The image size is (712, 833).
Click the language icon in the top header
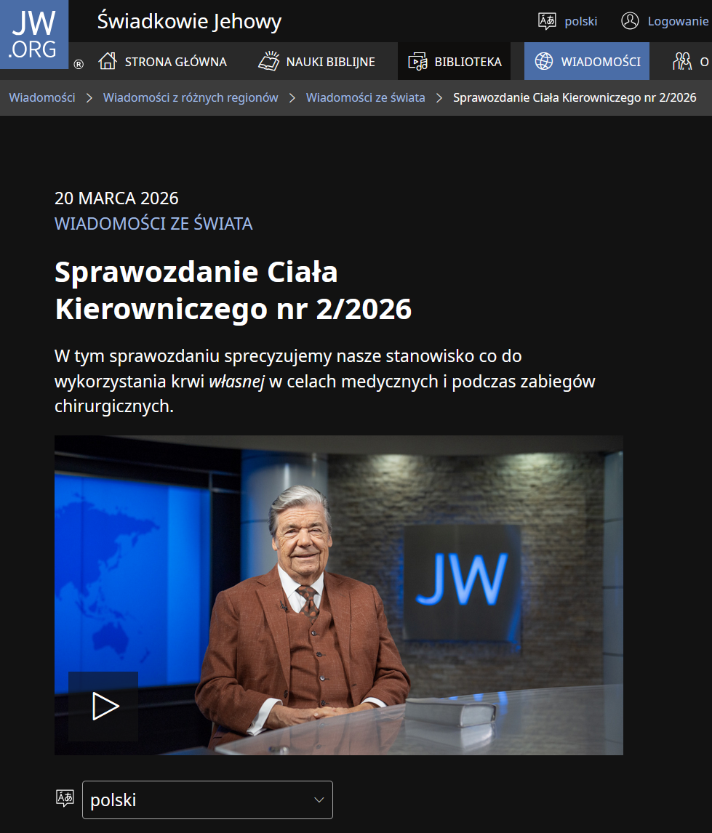tap(547, 21)
